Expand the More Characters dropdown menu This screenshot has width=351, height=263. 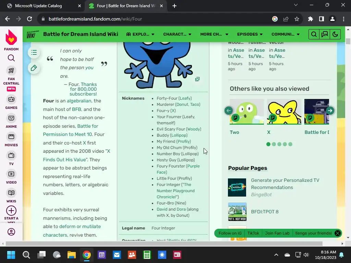point(214,34)
